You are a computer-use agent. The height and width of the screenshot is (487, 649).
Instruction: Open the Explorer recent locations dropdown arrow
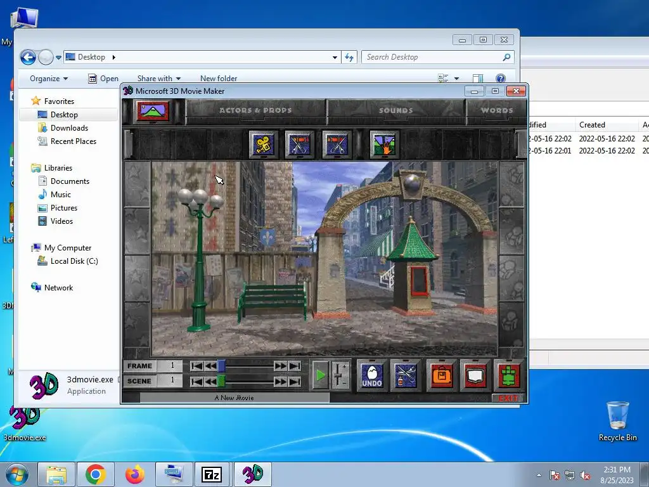coord(59,58)
